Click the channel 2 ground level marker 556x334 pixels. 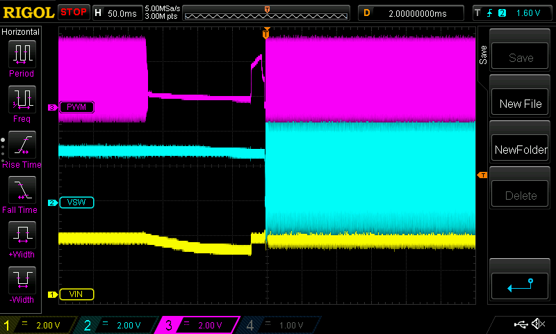tap(53, 202)
